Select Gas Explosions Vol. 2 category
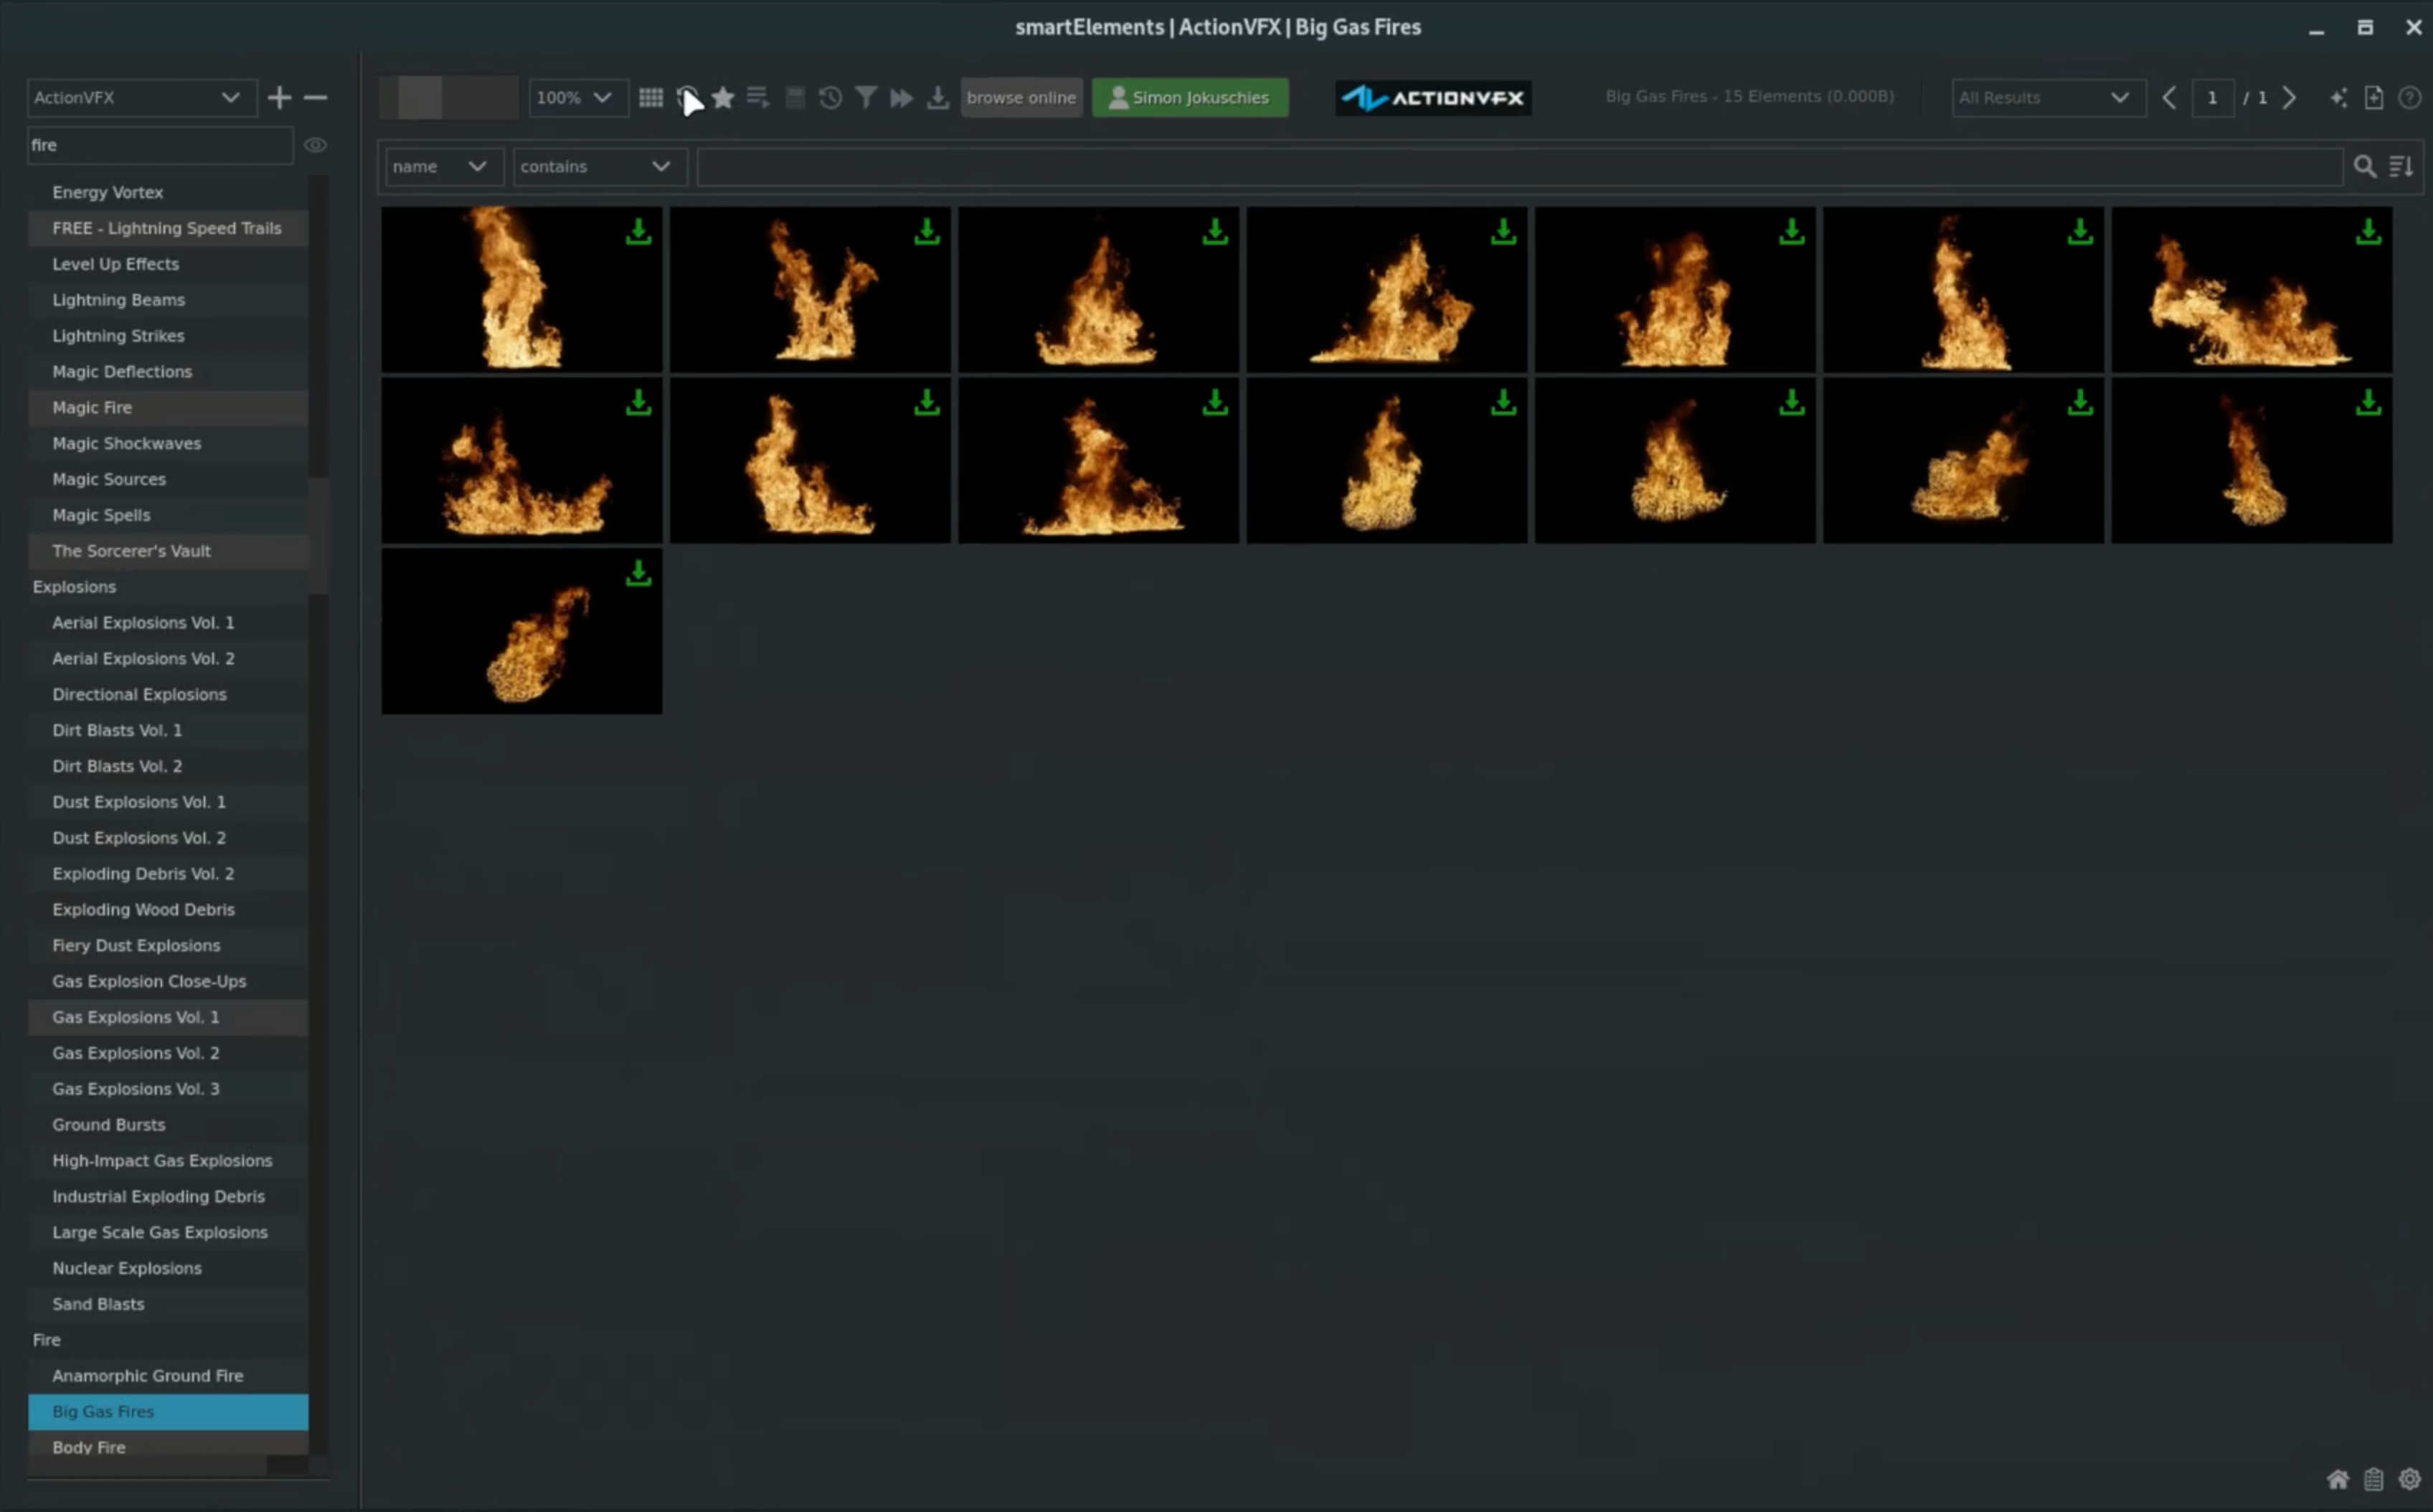2433x1512 pixels. [136, 1053]
